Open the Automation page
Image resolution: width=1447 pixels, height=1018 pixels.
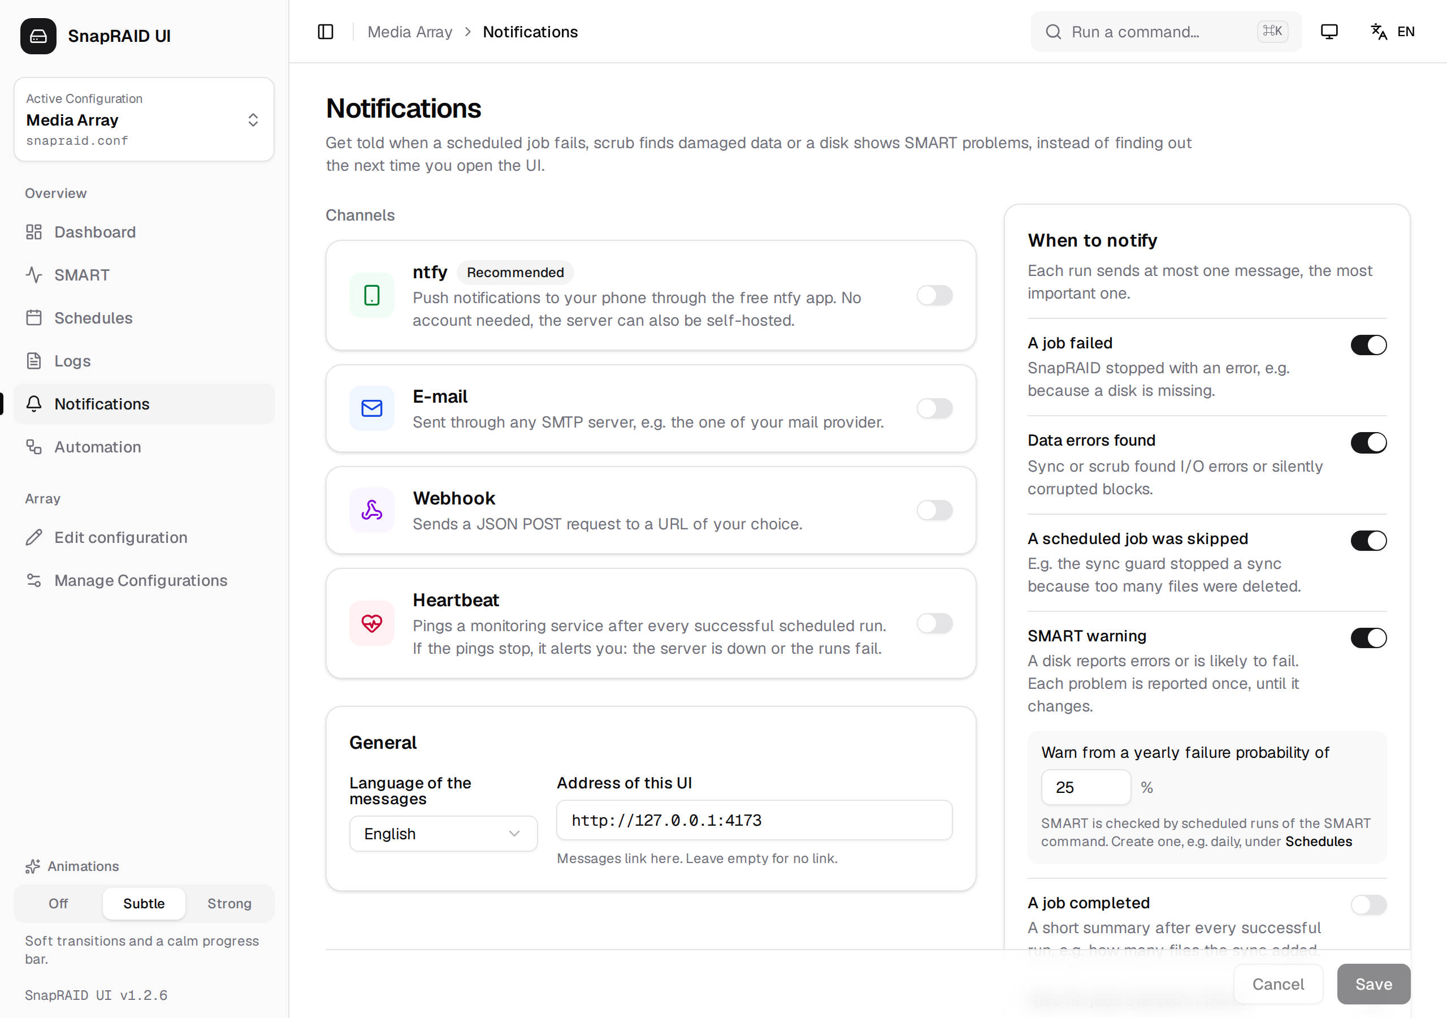[x=144, y=447]
